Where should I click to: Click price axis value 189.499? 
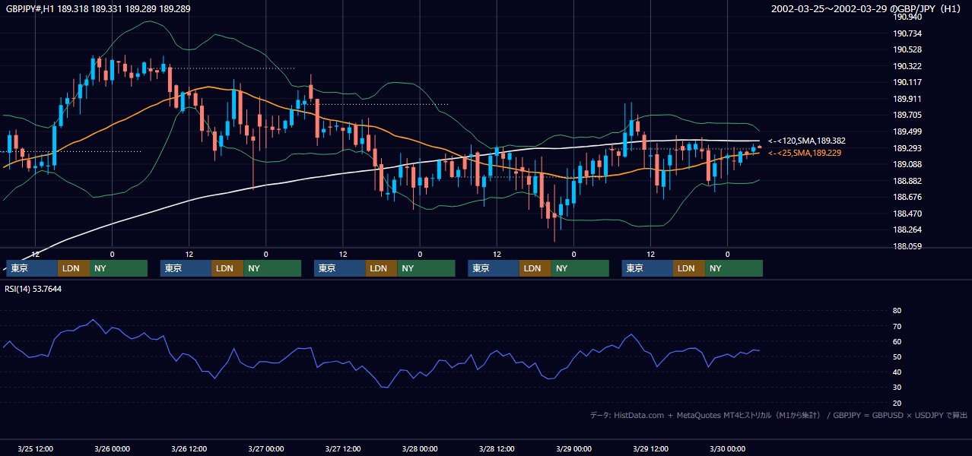[x=907, y=131]
